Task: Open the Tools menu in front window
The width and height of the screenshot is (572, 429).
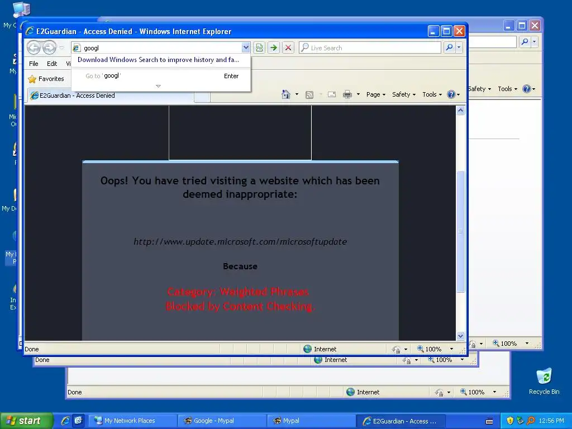Action: [432, 94]
